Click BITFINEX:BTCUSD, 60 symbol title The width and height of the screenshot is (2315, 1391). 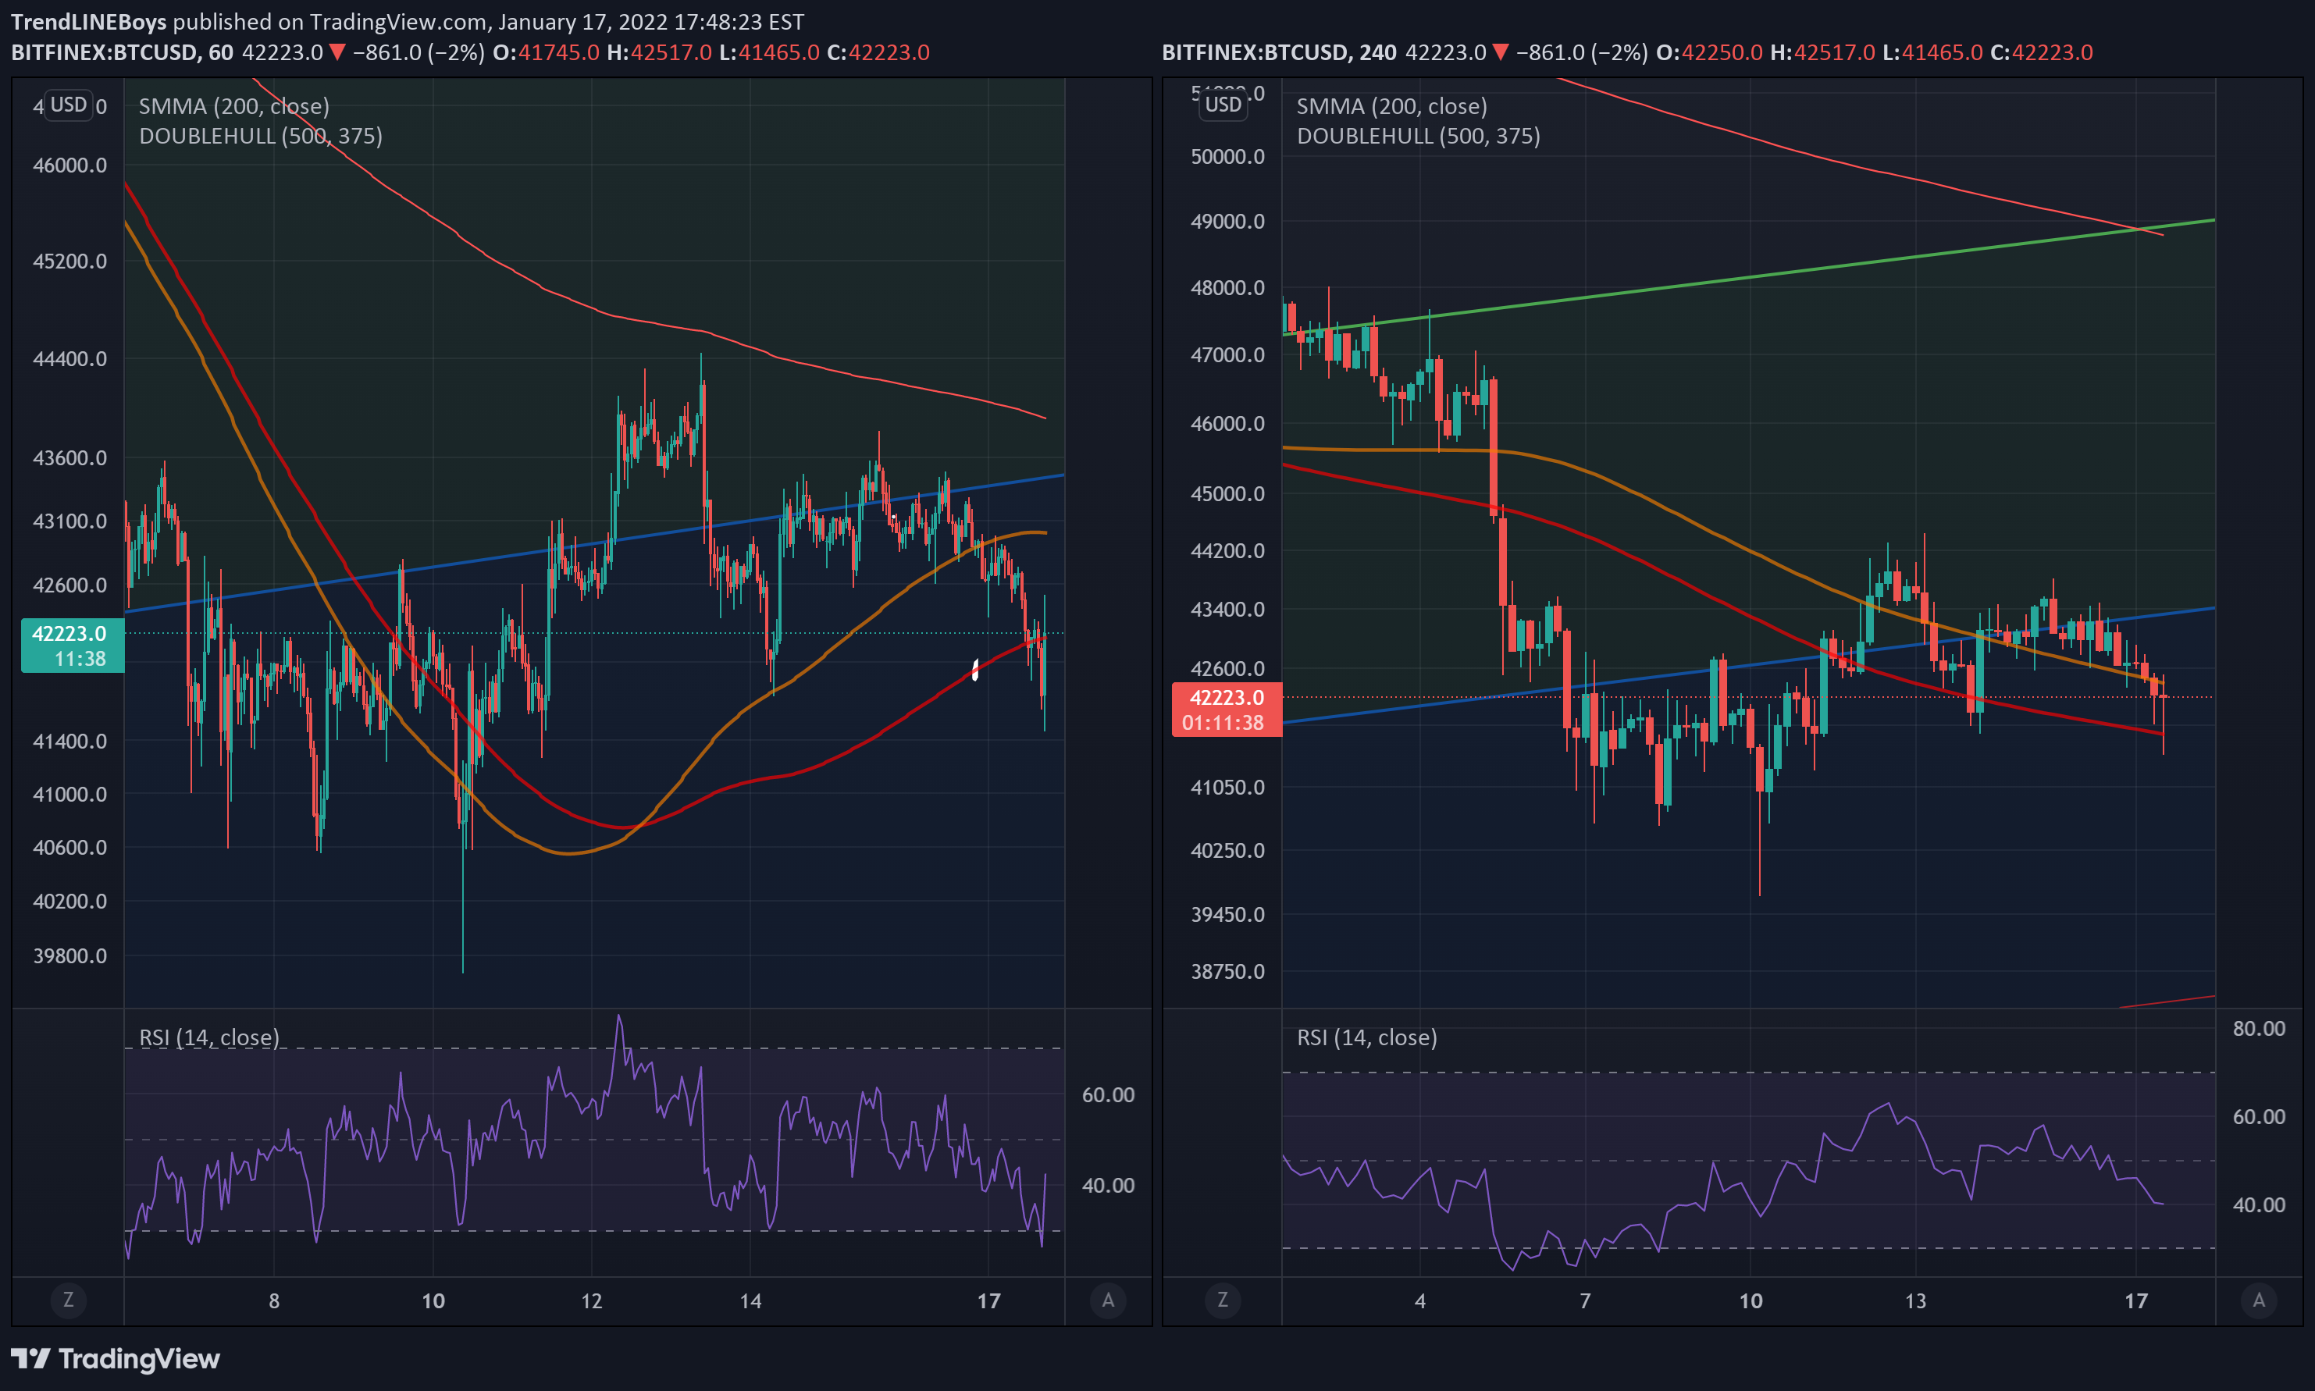[122, 52]
